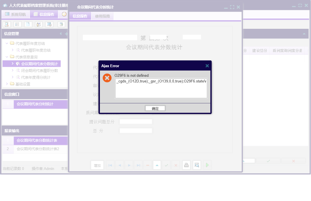
Task: Click the person-with-form icon in main toolbar
Action: pos(38,24)
